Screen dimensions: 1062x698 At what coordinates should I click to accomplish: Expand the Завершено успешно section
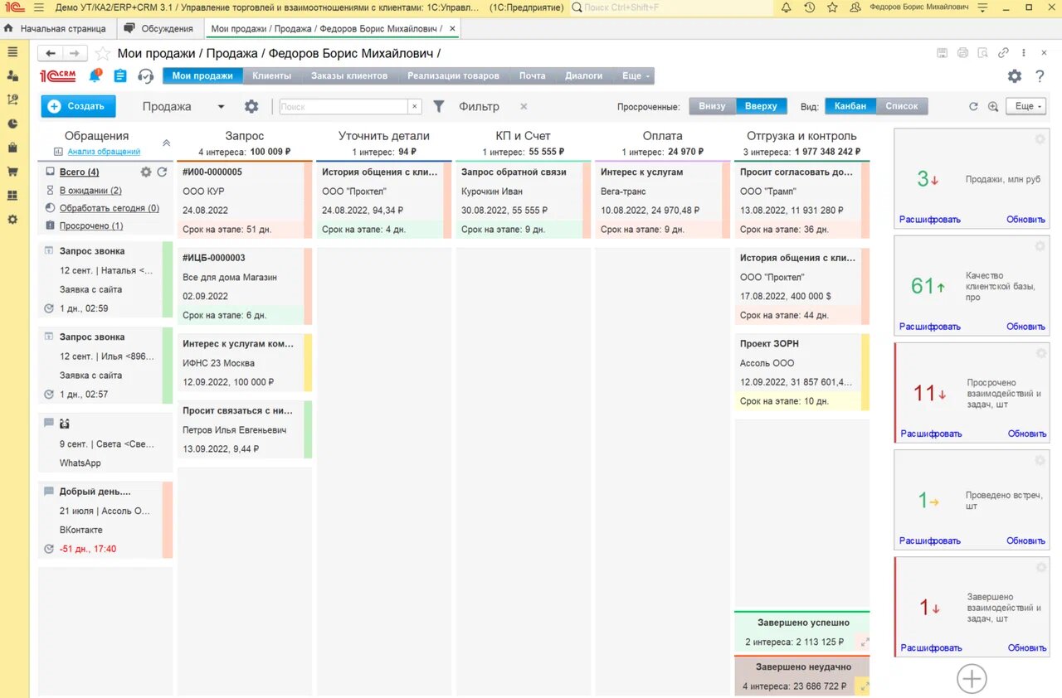coord(865,642)
